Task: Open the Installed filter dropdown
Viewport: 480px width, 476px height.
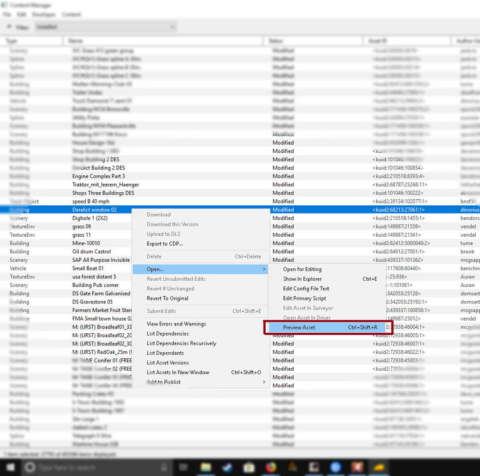Action: (105, 27)
